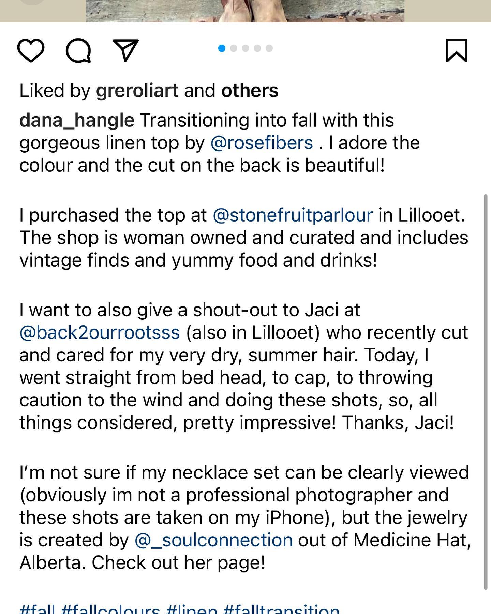Open greroliart's profile from likes
This screenshot has width=491, height=614.
click(137, 91)
